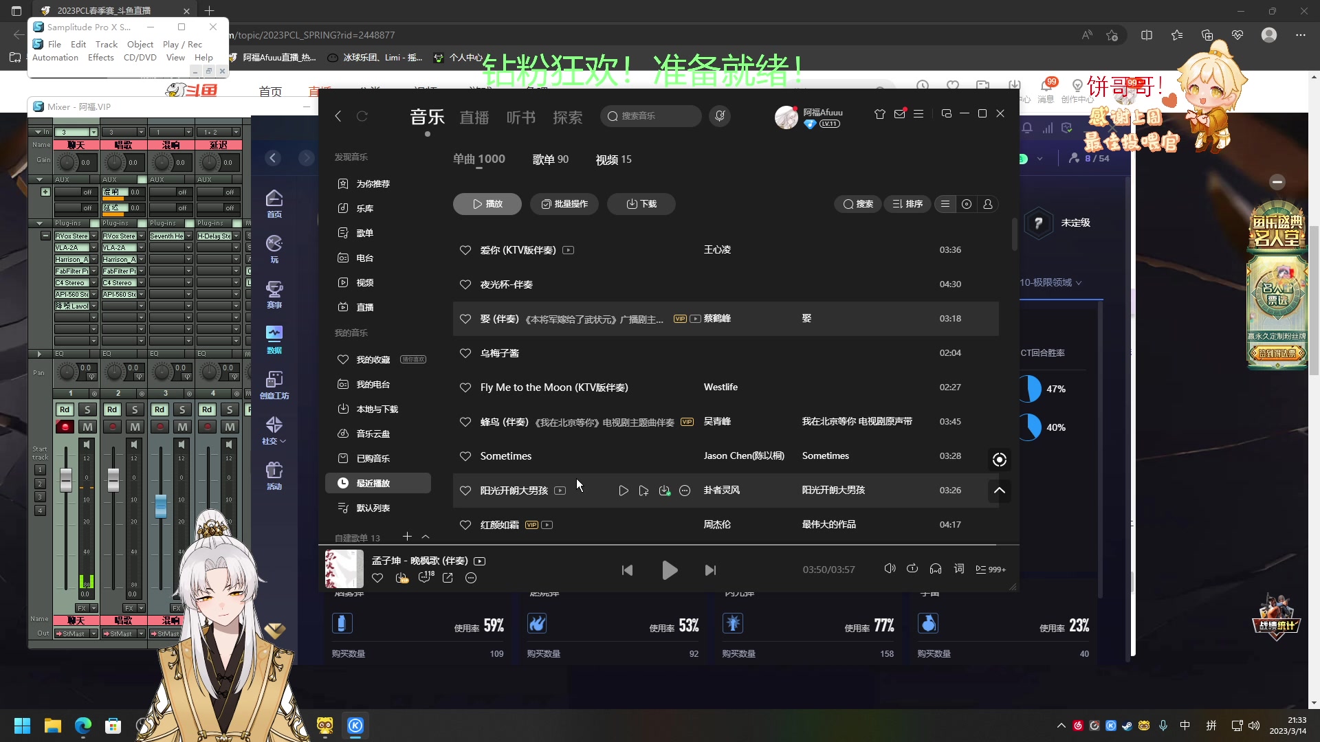Click 批量操作 batch operation button
Image resolution: width=1320 pixels, height=742 pixels.
564,204
